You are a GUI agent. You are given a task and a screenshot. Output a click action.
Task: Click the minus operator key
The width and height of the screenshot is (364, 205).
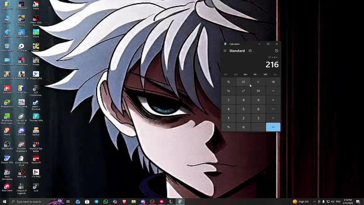(273, 109)
